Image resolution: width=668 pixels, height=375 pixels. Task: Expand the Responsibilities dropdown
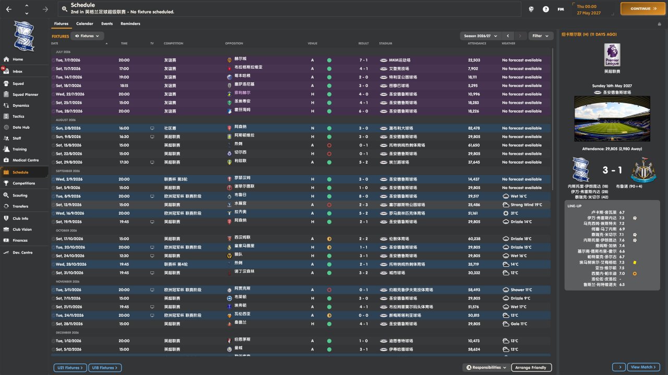point(486,368)
